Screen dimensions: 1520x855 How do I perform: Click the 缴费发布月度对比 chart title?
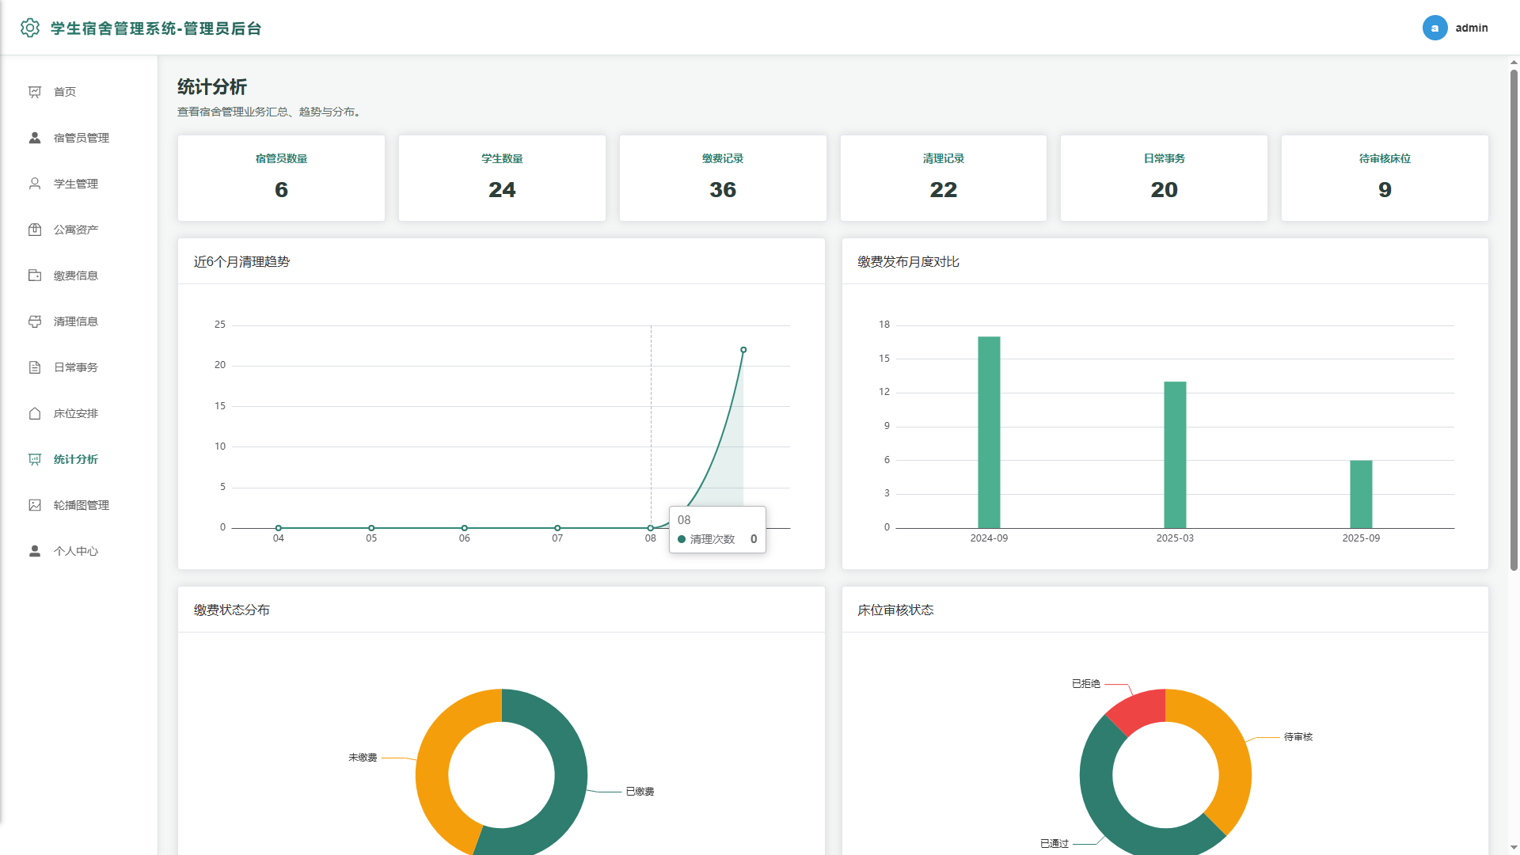point(908,262)
